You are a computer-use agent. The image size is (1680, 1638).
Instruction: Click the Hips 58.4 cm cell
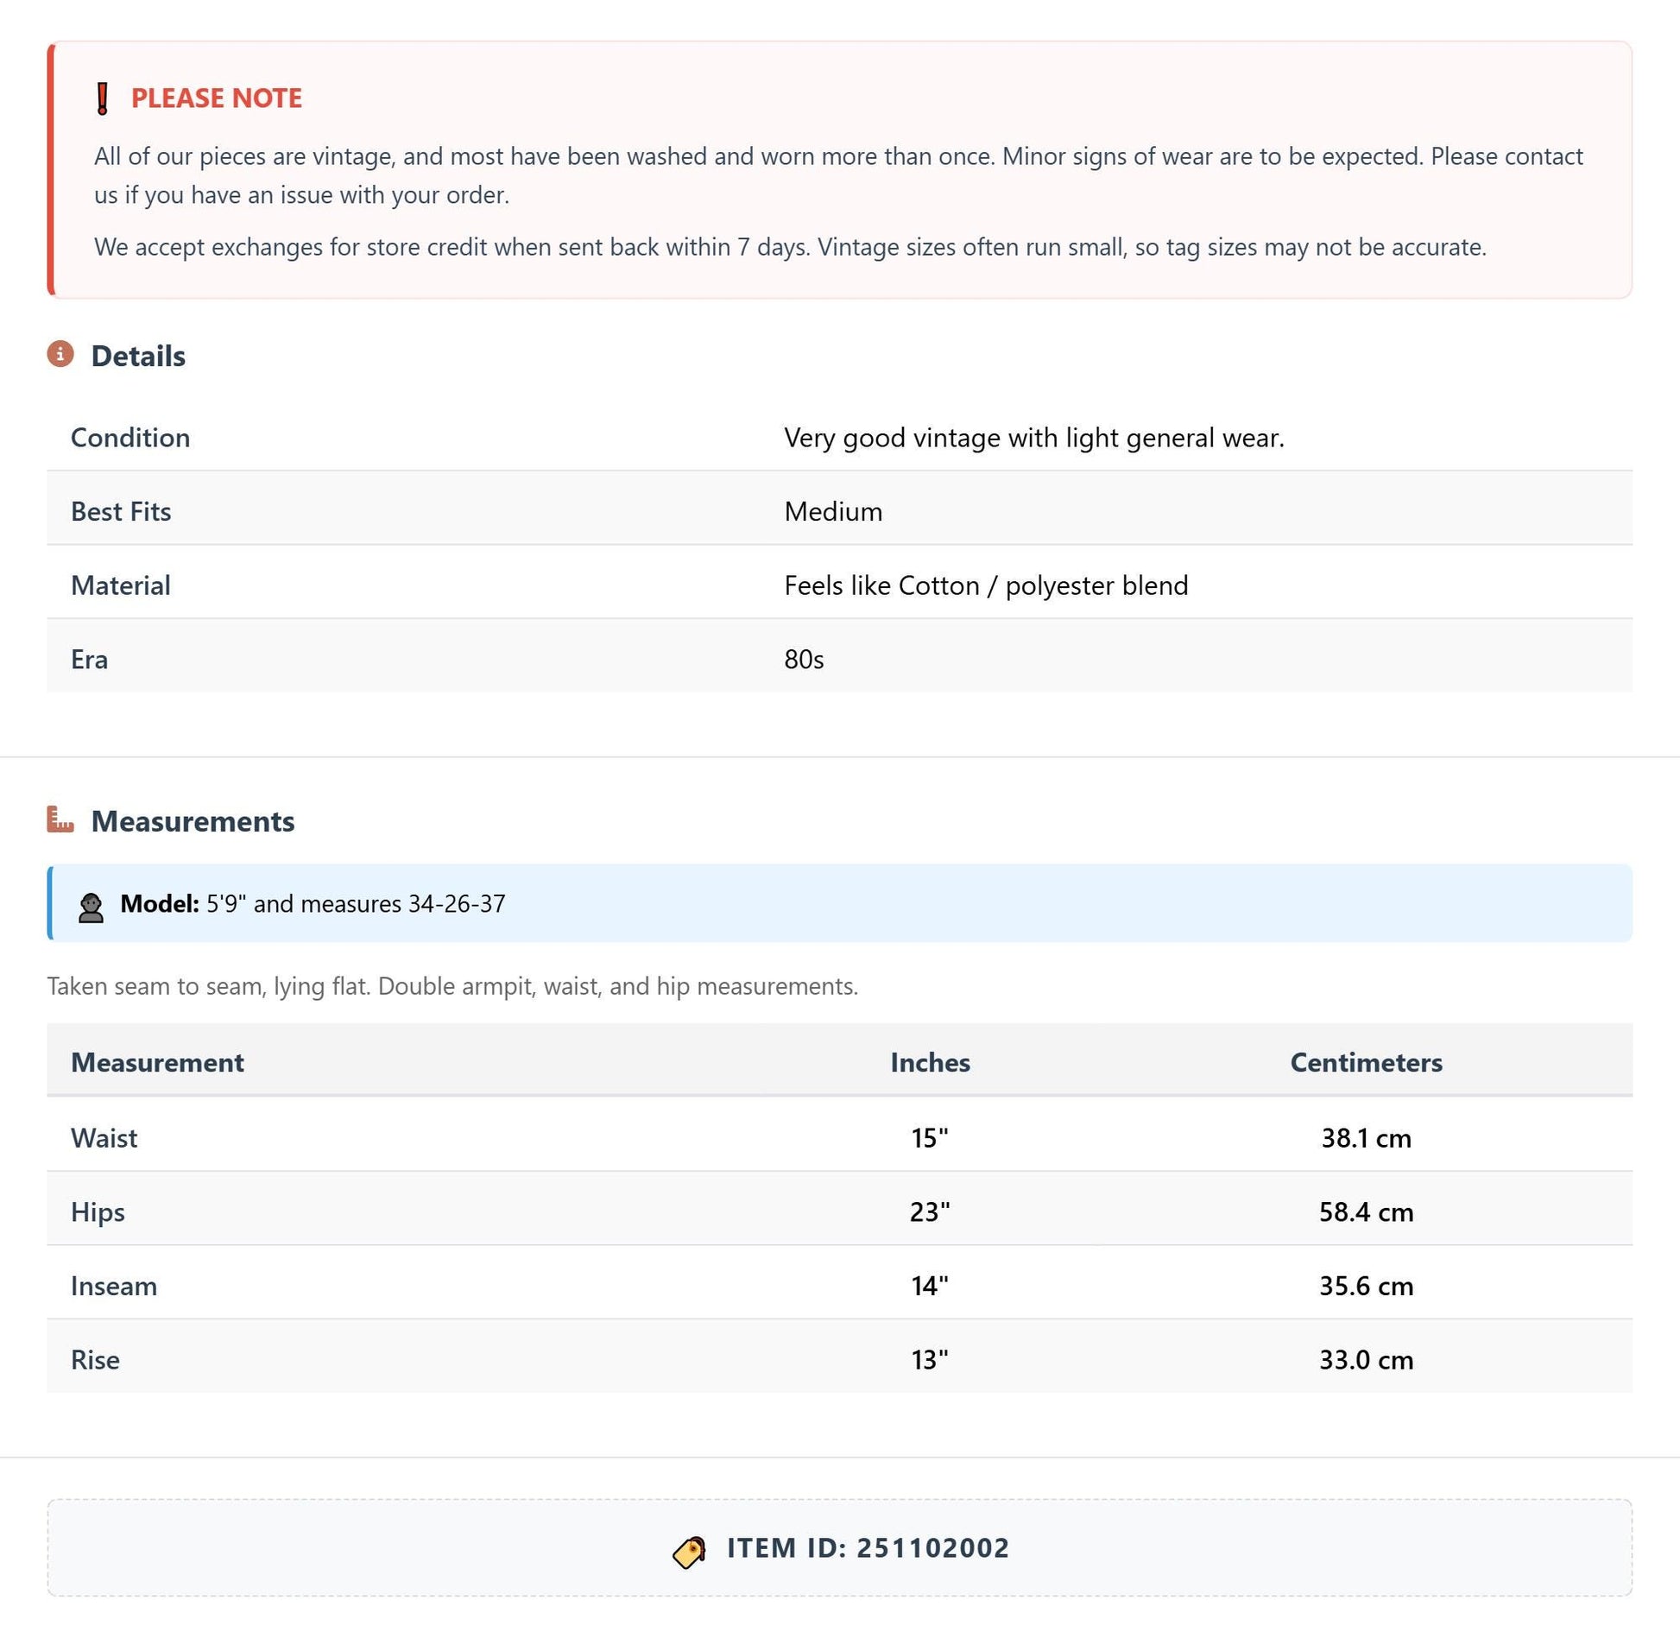[1366, 1212]
